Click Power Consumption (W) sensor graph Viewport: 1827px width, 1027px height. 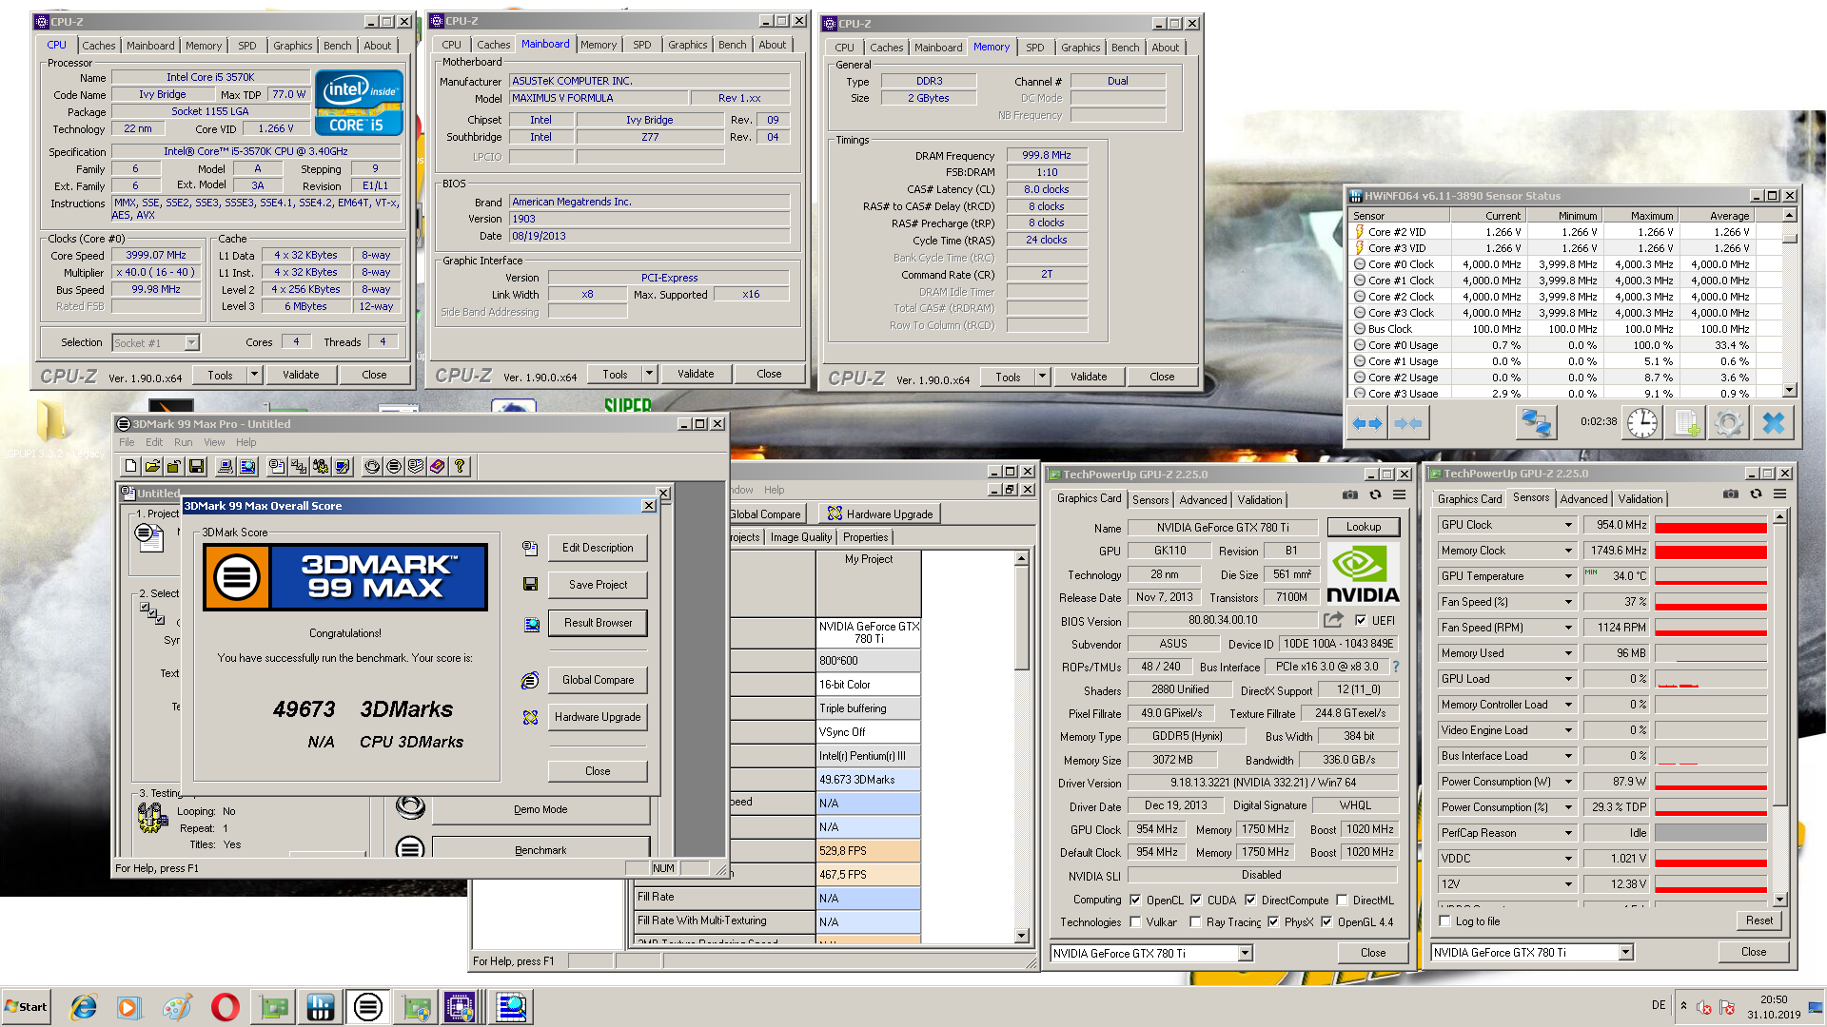1710,782
